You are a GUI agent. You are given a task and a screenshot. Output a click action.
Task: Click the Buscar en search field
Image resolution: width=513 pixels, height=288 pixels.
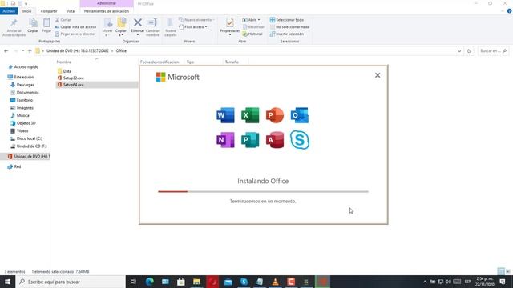click(x=493, y=51)
